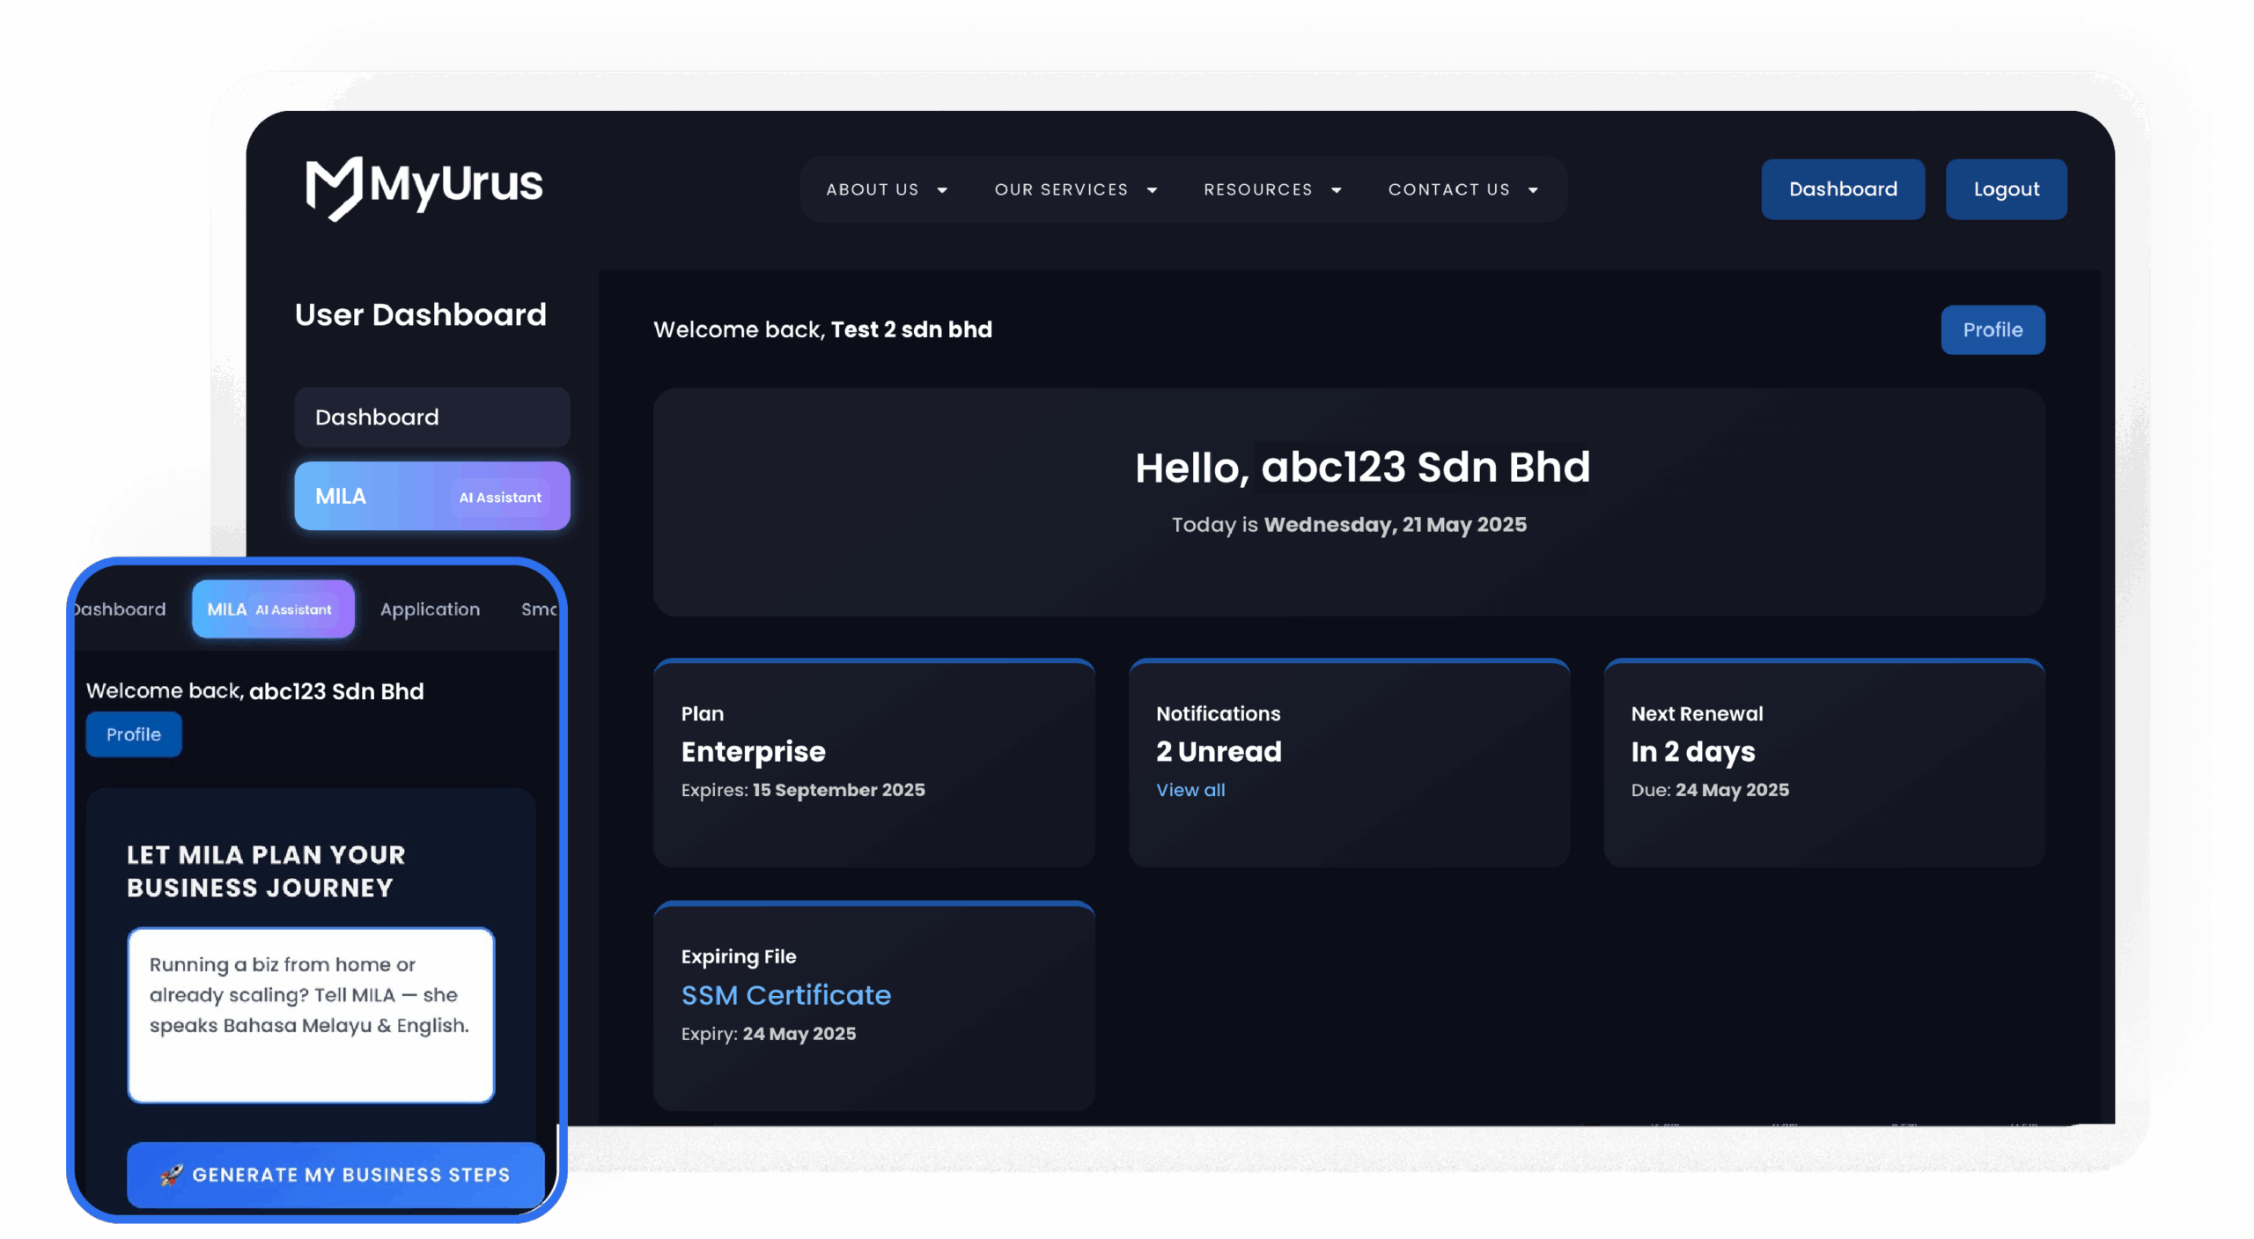Click the rocket icon on generate button
The width and height of the screenshot is (2254, 1239).
(171, 1175)
